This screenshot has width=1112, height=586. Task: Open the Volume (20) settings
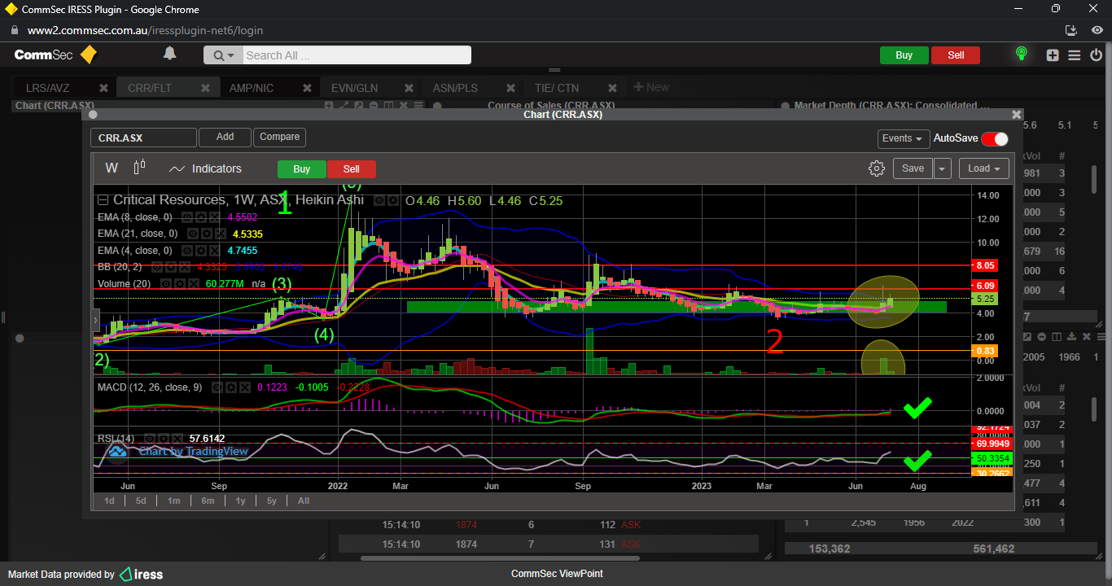(x=180, y=284)
